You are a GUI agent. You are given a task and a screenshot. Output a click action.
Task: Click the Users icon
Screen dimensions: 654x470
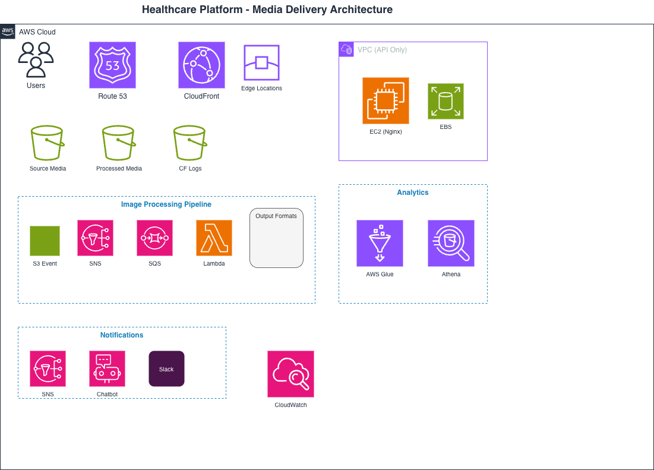[x=36, y=59]
